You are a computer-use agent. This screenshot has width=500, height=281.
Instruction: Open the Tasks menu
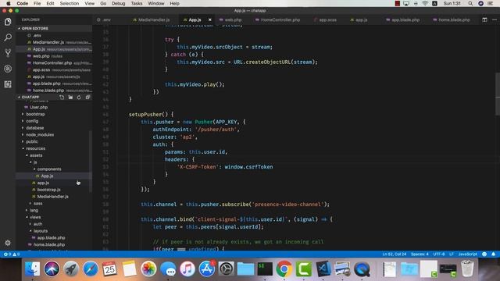coord(137,3)
